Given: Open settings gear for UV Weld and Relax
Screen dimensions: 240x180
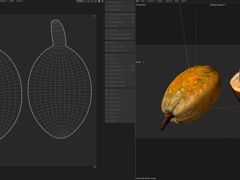Looking at the screenshot, I should (133, 22).
